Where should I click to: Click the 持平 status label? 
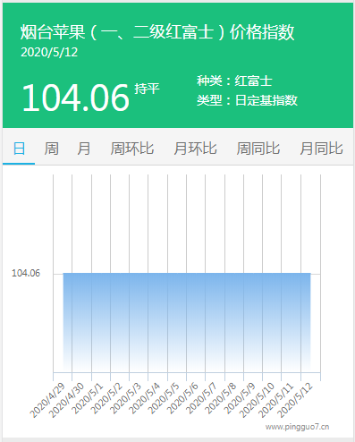147,89
